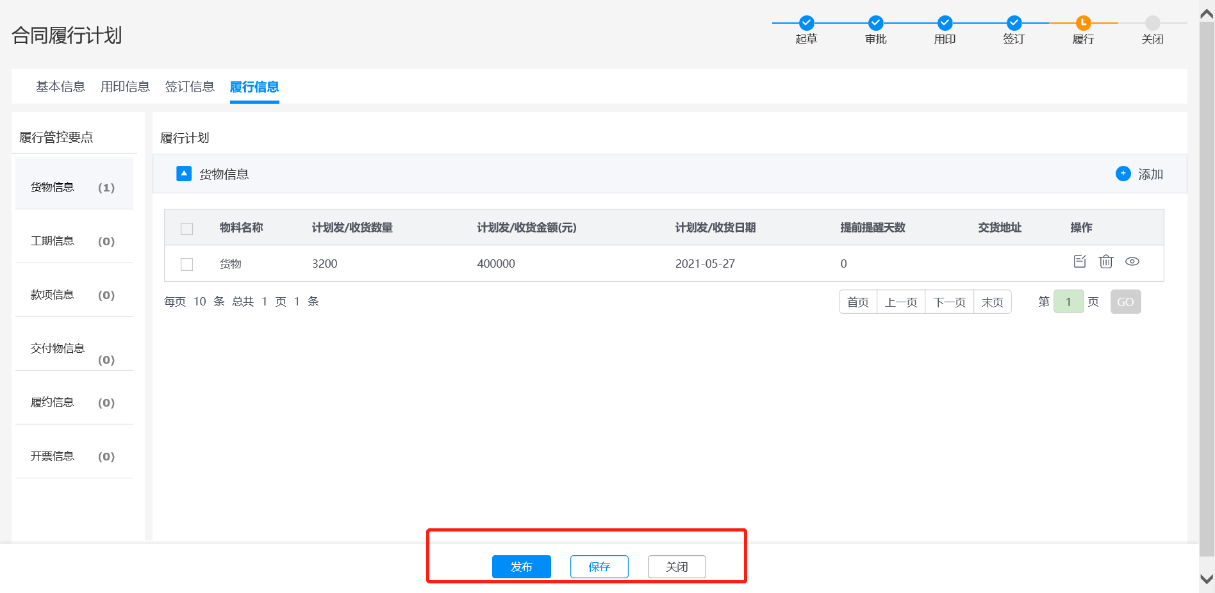
Task: Click the eye view icon in the 货物 row
Action: (1132, 261)
